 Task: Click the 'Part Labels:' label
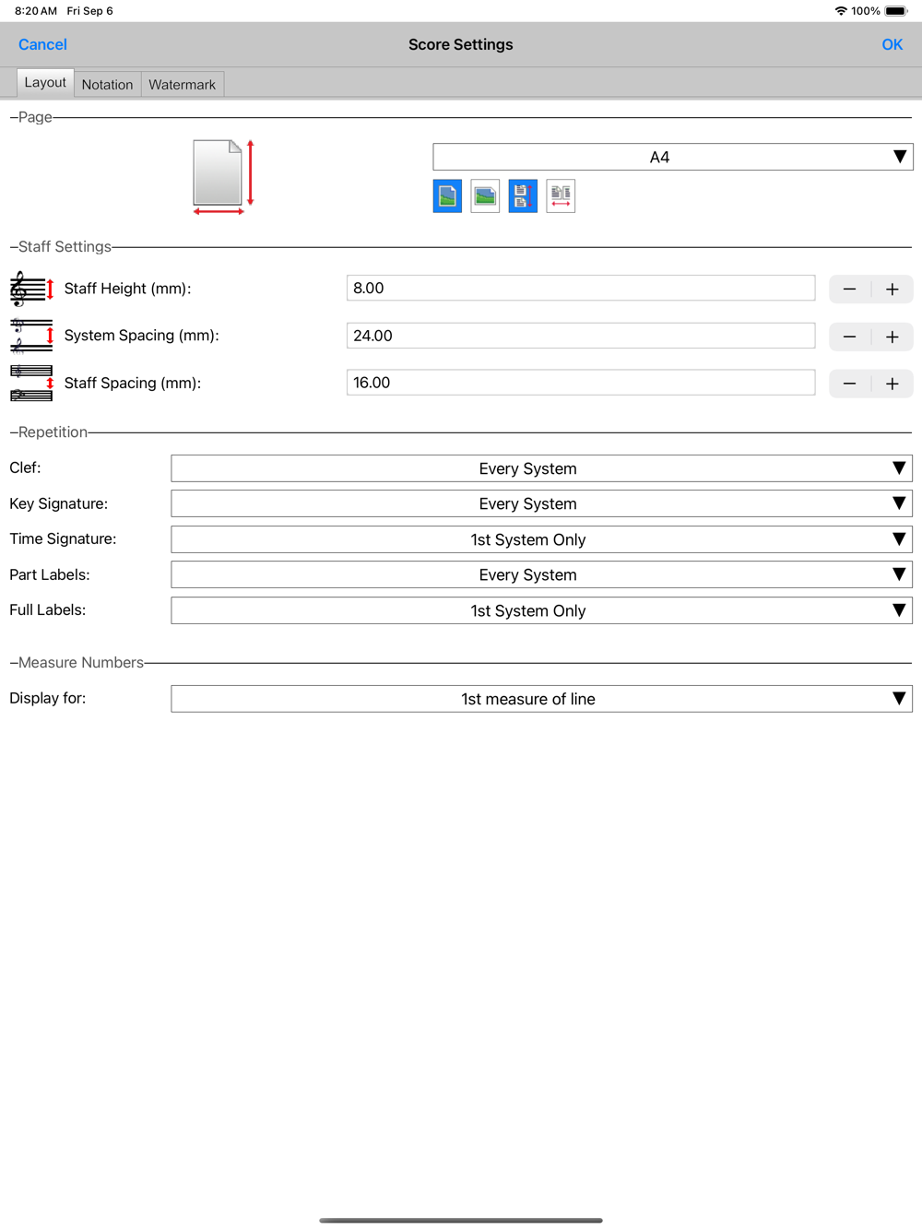pos(50,574)
